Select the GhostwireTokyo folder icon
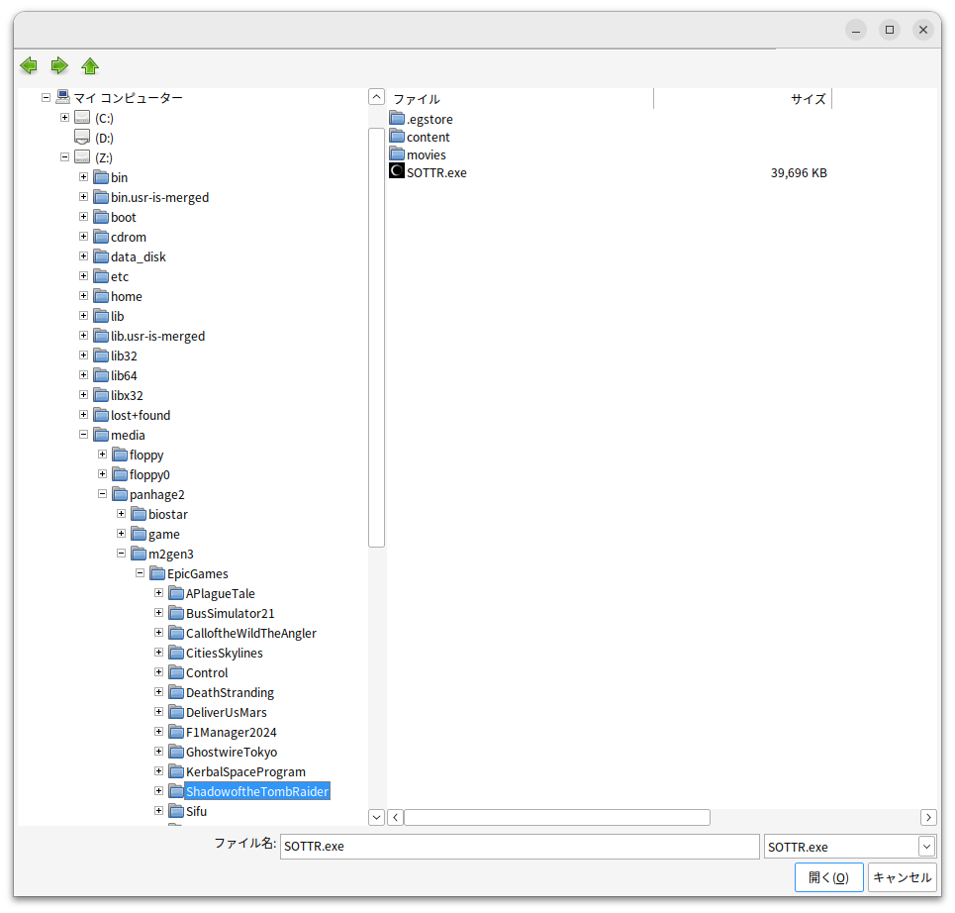955x913 pixels. point(176,752)
